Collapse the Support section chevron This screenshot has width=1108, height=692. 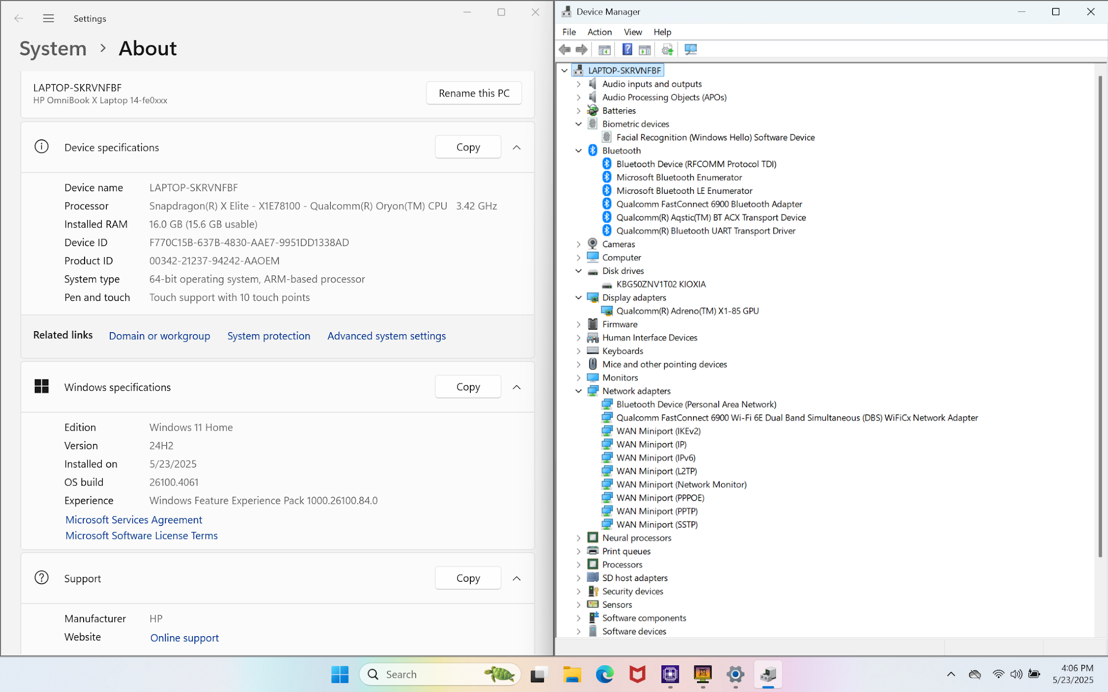[x=517, y=578]
